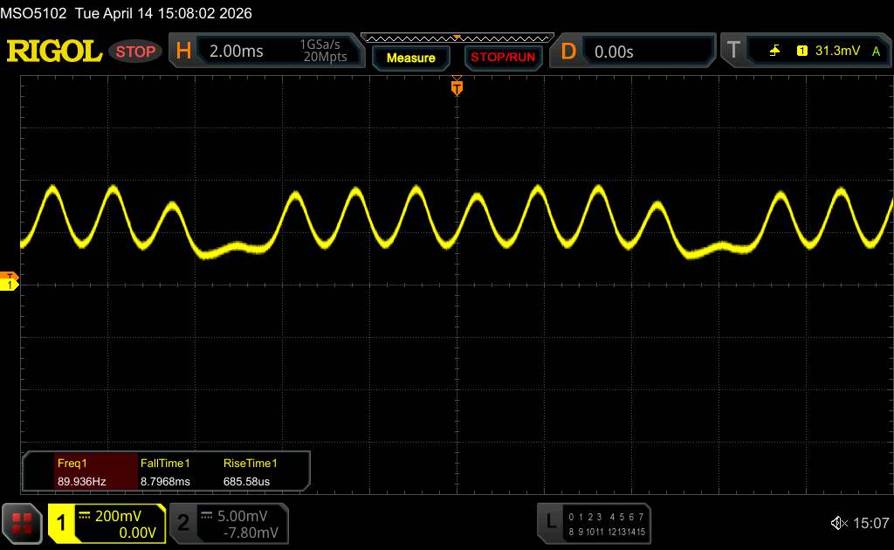Tap the logic analyzer L icon
894x550 pixels.
click(550, 521)
